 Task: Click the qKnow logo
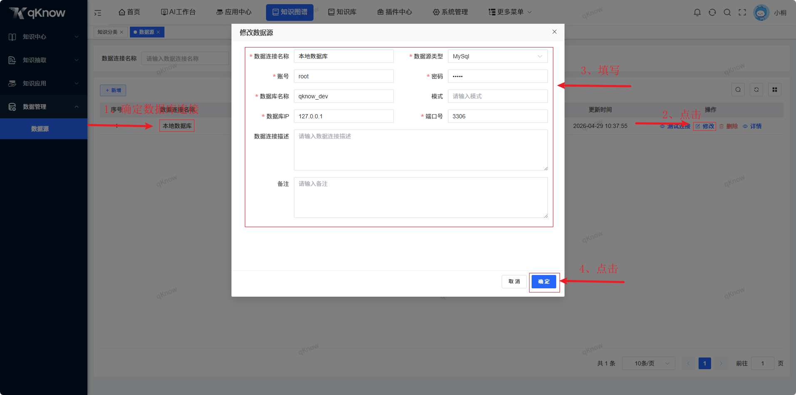pos(37,13)
